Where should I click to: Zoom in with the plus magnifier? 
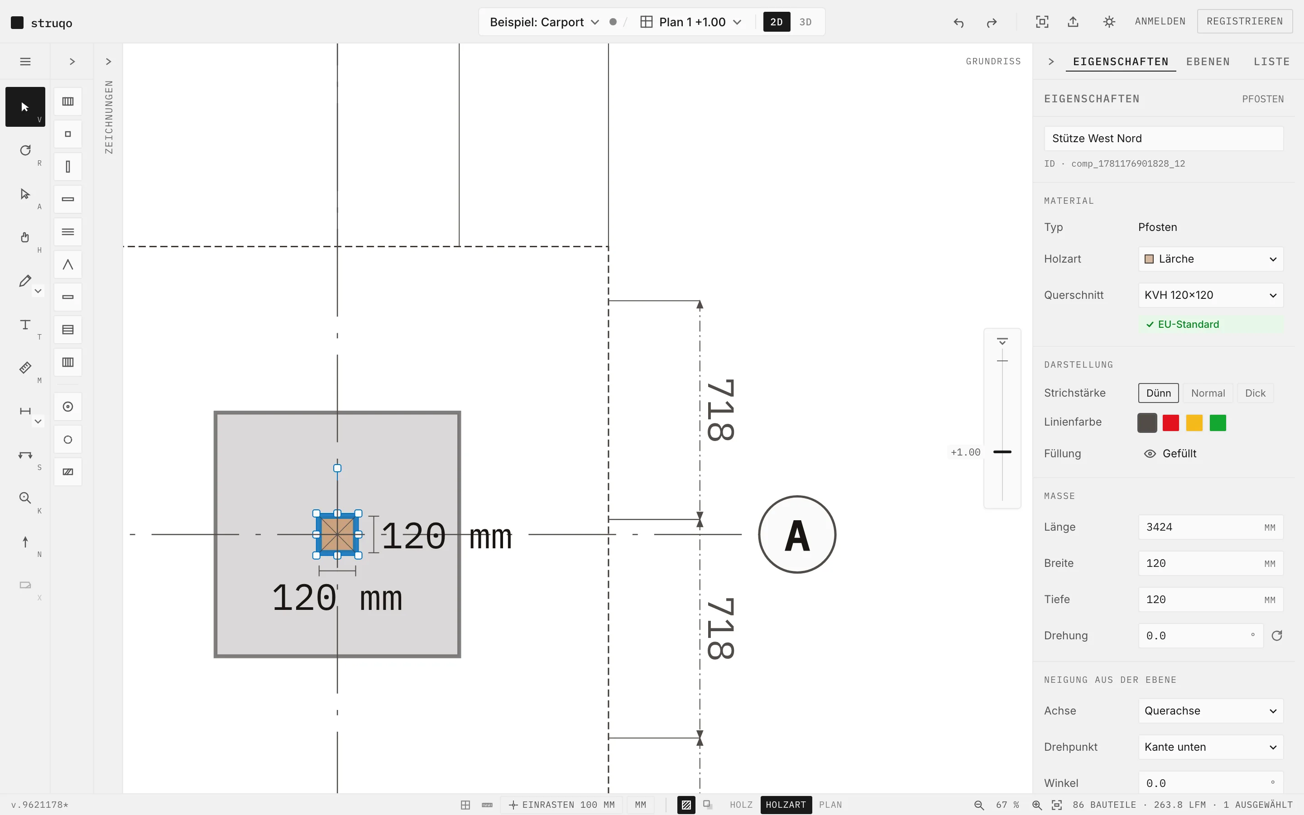coord(1037,805)
